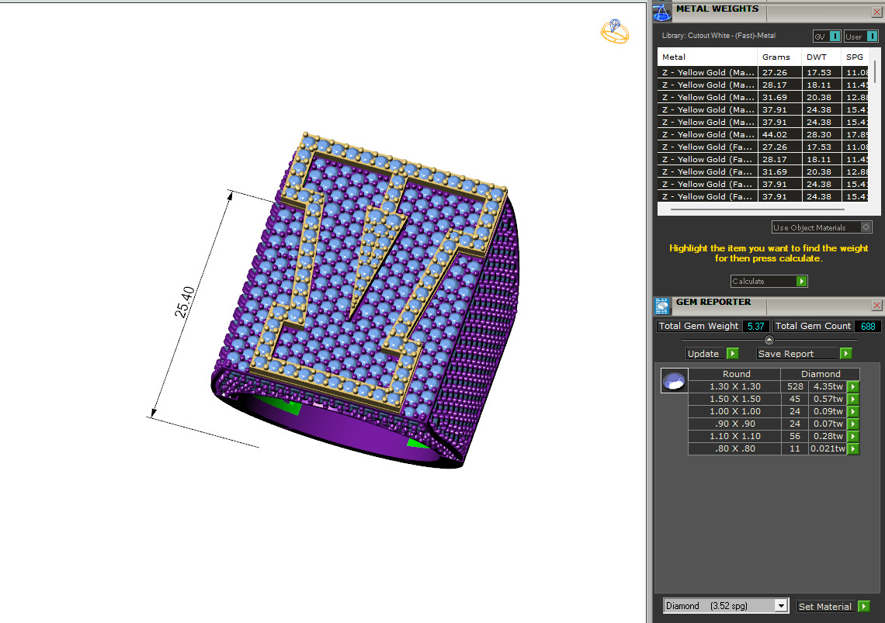Click the Round shape header
885x623 pixels.
point(736,374)
